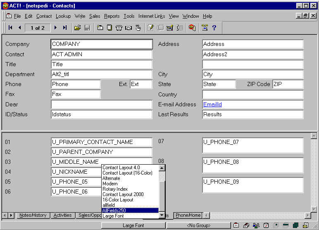Click the Internet connection toolbar icon
The height and width of the screenshot is (230, 319).
pyautogui.click(x=205, y=27)
